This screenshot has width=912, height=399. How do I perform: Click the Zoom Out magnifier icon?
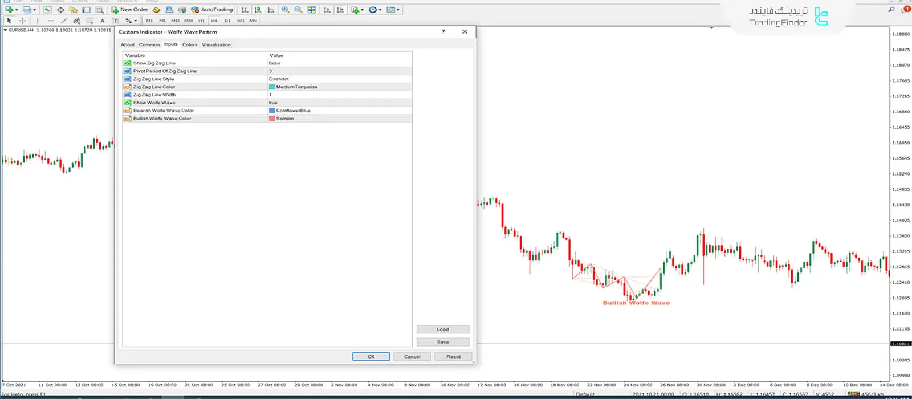coord(298,10)
